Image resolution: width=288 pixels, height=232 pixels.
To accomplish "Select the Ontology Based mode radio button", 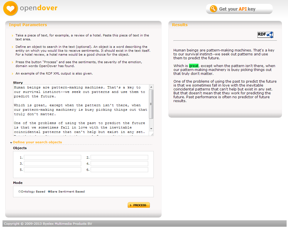I will 19,192.
